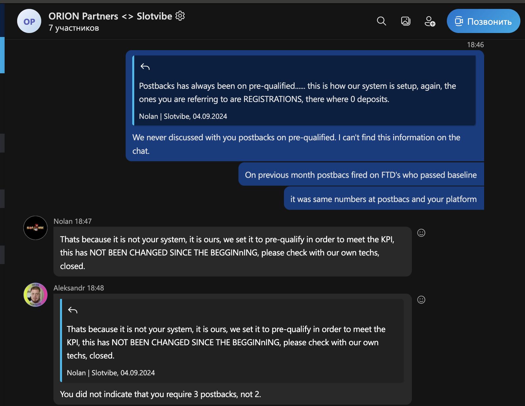525x406 pixels.
Task: Select message 'On previous month postbacs fired'
Action: pyautogui.click(x=361, y=175)
